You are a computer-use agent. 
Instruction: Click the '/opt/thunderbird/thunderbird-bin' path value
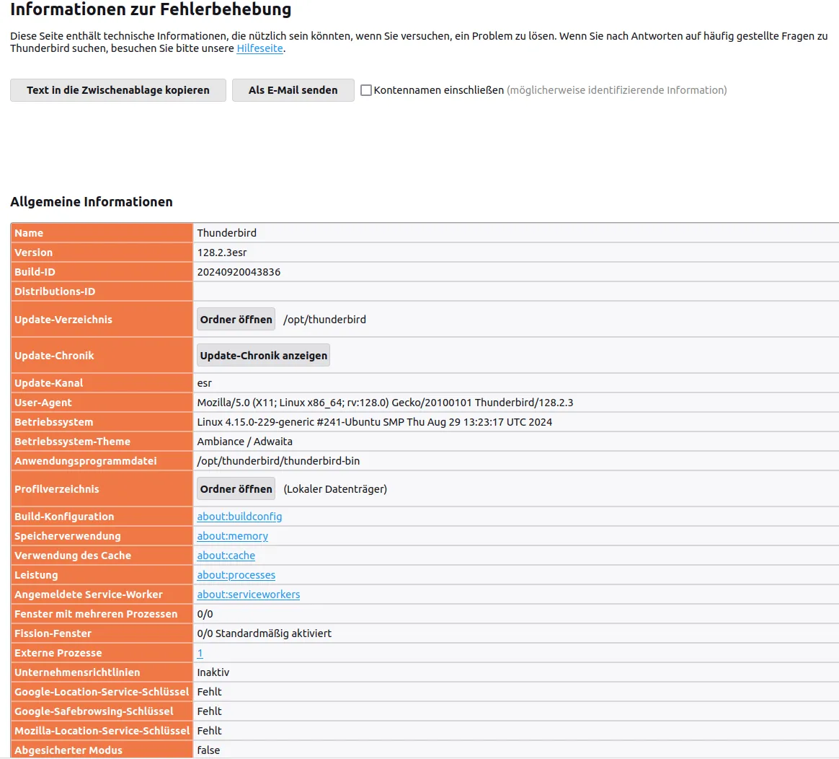[x=278, y=461]
